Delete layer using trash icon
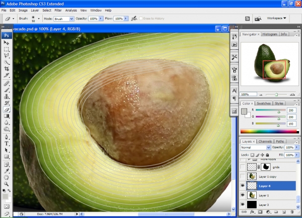Screen dimensions: 302x218 point(292,212)
